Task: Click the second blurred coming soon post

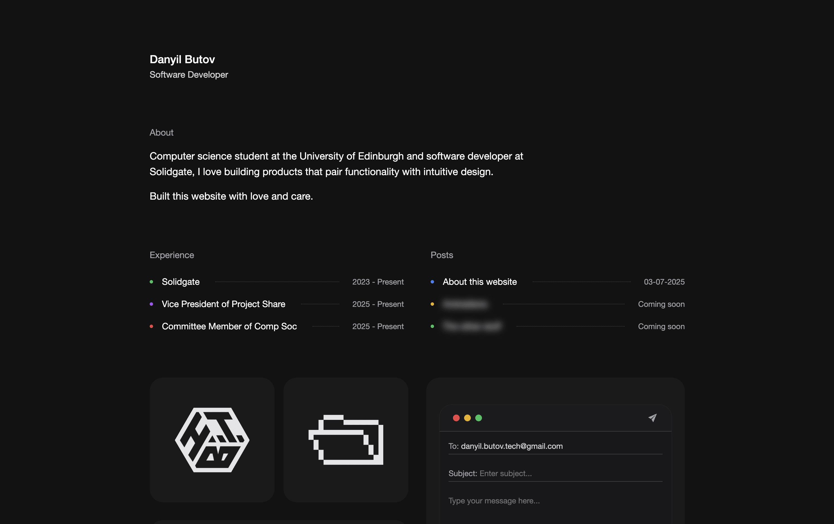Action: tap(472, 326)
